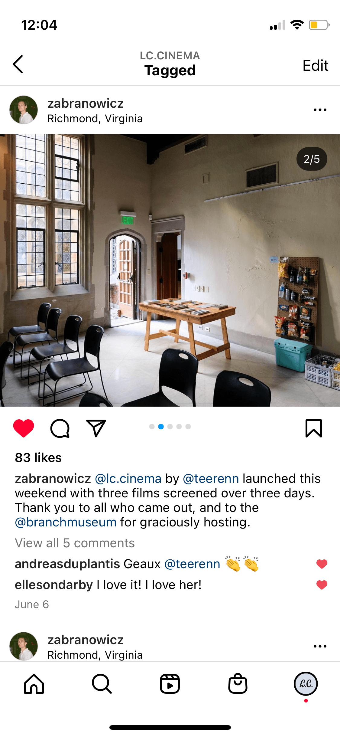
Task: Open the first post's three-dot menu
Action: (320, 110)
